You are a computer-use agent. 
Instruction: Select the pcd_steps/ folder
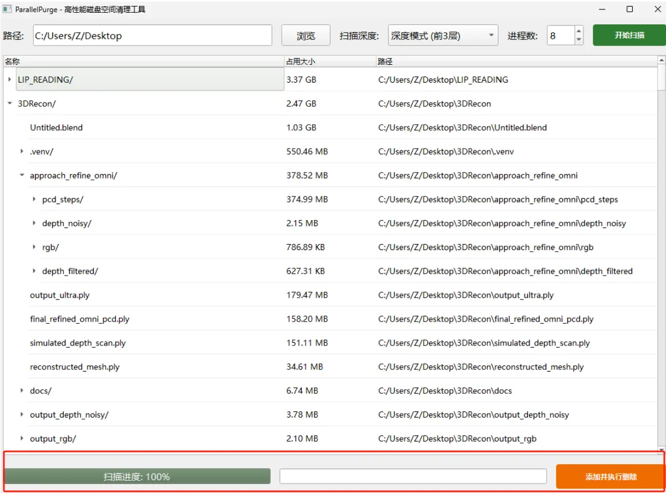(63, 199)
